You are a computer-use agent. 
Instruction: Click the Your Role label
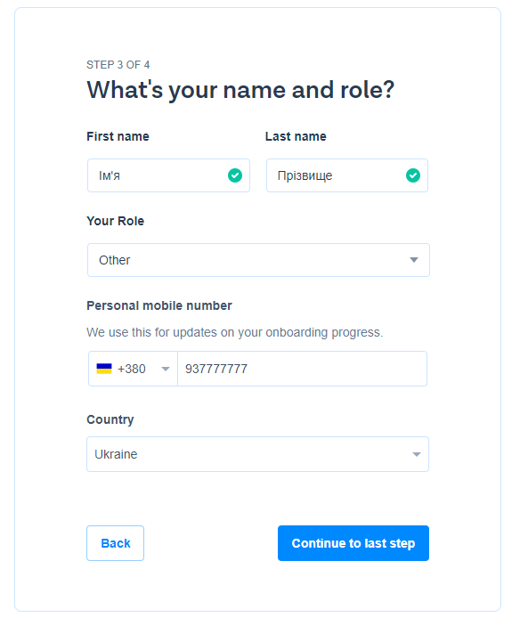[116, 221]
